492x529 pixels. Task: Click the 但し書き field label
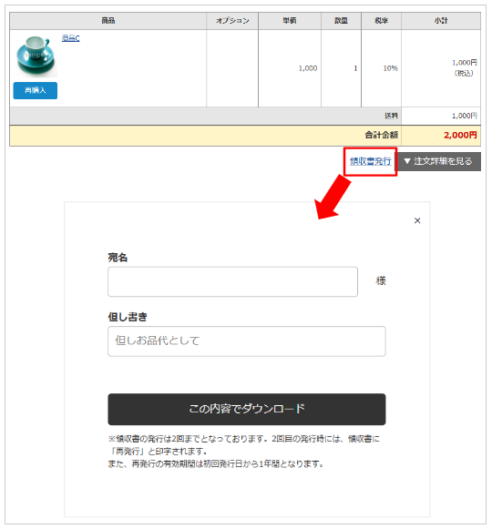tap(128, 317)
